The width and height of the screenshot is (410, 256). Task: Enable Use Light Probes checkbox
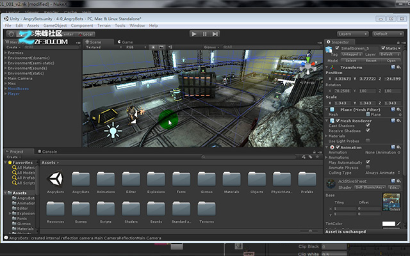point(368,141)
